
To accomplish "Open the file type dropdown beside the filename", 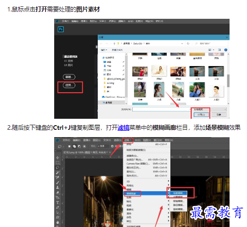I will [210, 109].
